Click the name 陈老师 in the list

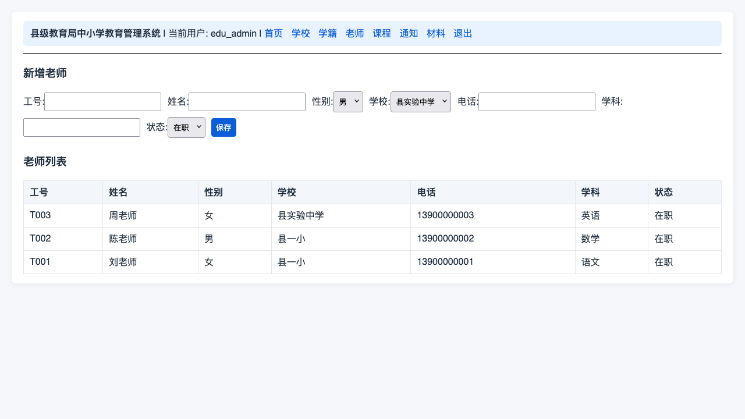[x=123, y=239]
